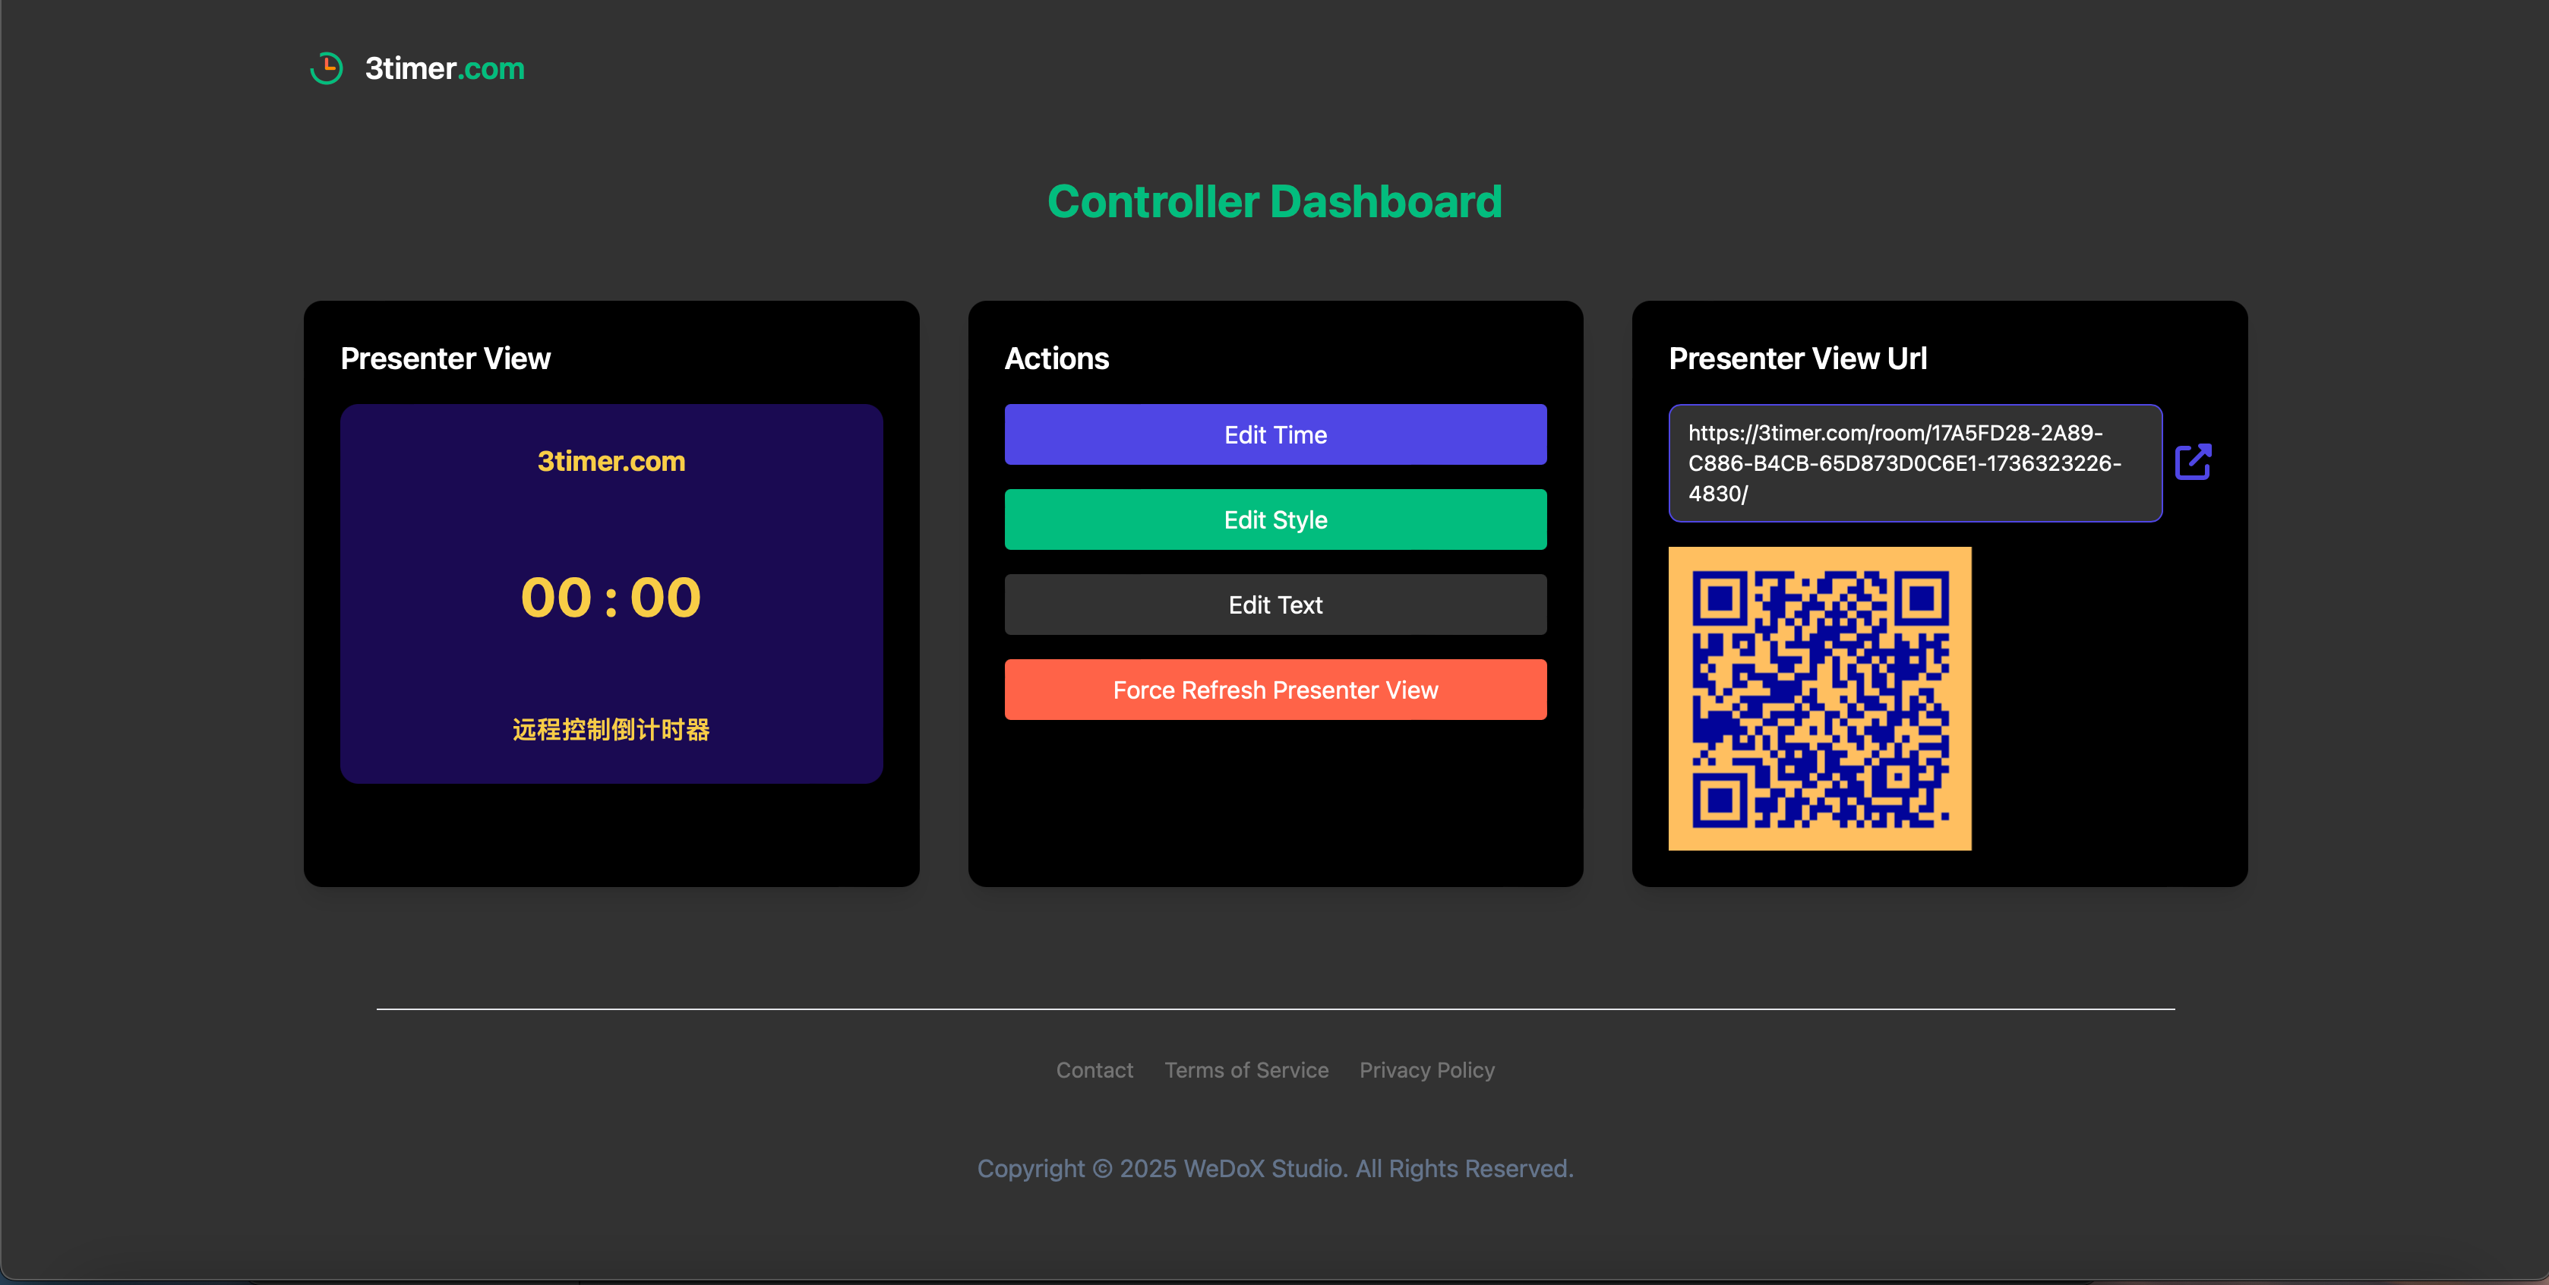Open the Terms of Service link

coord(1246,1069)
